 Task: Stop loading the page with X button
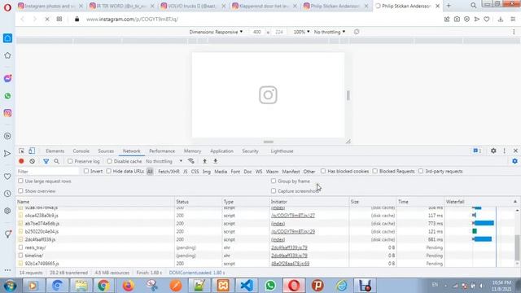point(47,20)
